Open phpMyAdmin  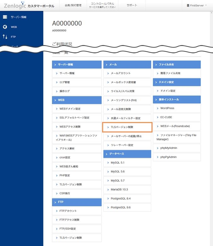[177, 148]
